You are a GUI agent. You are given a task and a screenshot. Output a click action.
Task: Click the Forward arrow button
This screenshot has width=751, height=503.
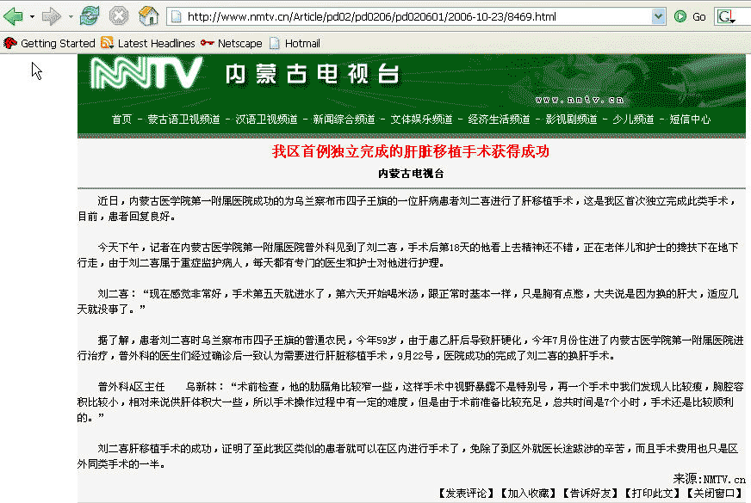coord(52,16)
